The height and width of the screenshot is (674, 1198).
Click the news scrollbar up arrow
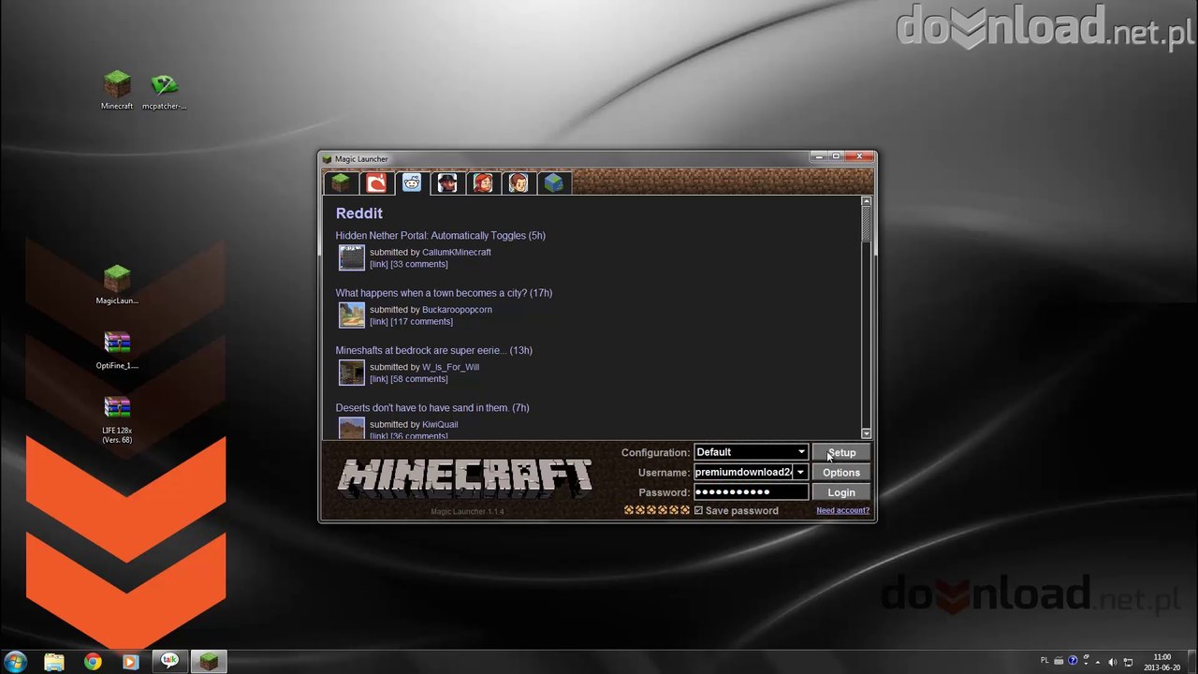coord(866,201)
